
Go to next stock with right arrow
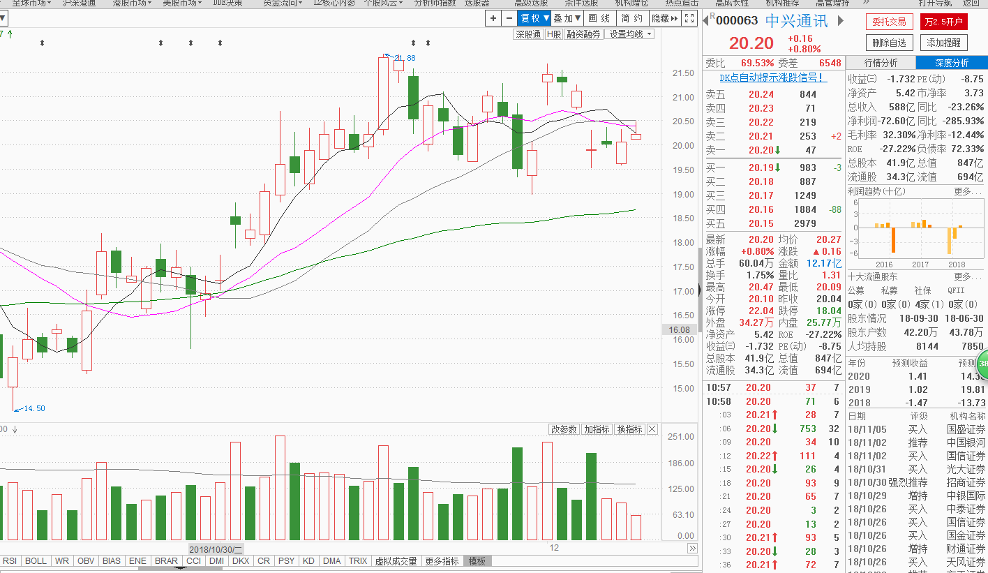click(x=841, y=21)
